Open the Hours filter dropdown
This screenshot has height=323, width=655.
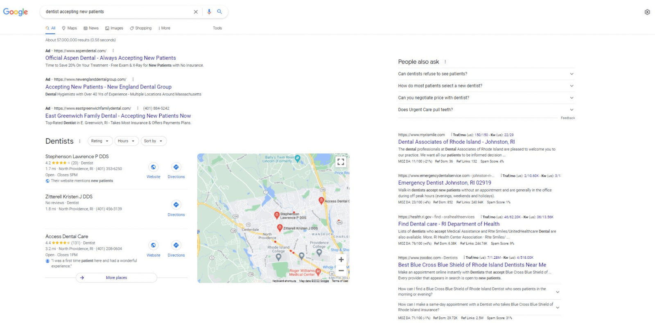pos(126,141)
